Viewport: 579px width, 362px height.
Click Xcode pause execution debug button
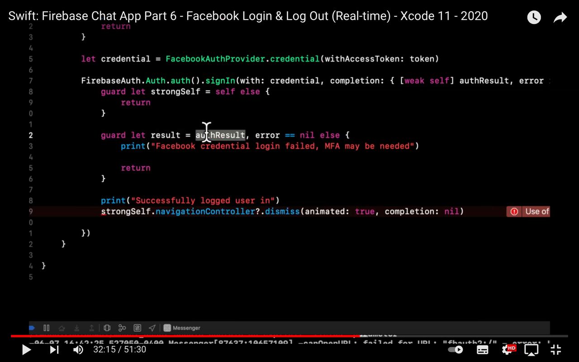pos(46,328)
